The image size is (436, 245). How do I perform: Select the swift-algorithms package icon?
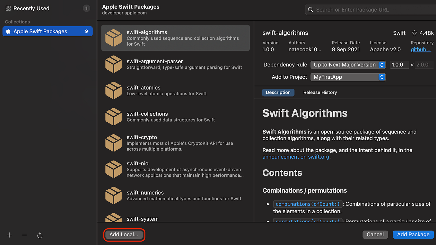click(113, 38)
